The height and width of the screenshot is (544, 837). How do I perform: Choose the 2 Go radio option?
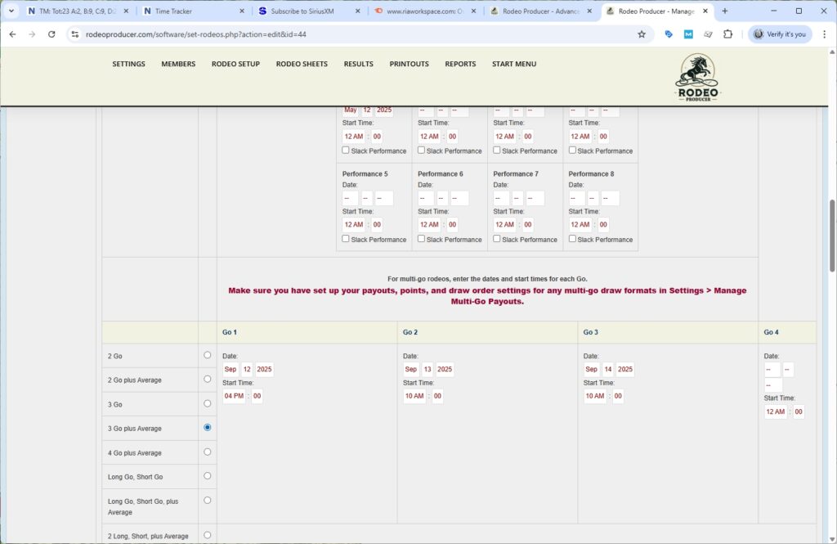(207, 355)
